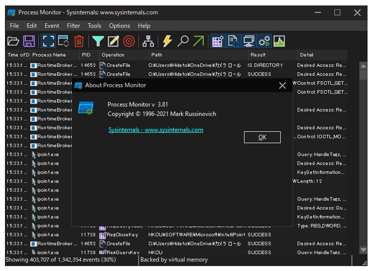Click the Process Monitor icon in About dialog
The width and height of the screenshot is (373, 271).
coord(86,108)
